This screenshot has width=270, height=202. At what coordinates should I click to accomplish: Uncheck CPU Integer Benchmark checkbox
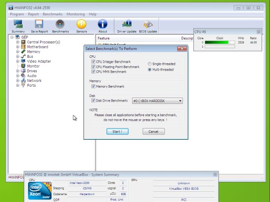pyautogui.click(x=93, y=62)
